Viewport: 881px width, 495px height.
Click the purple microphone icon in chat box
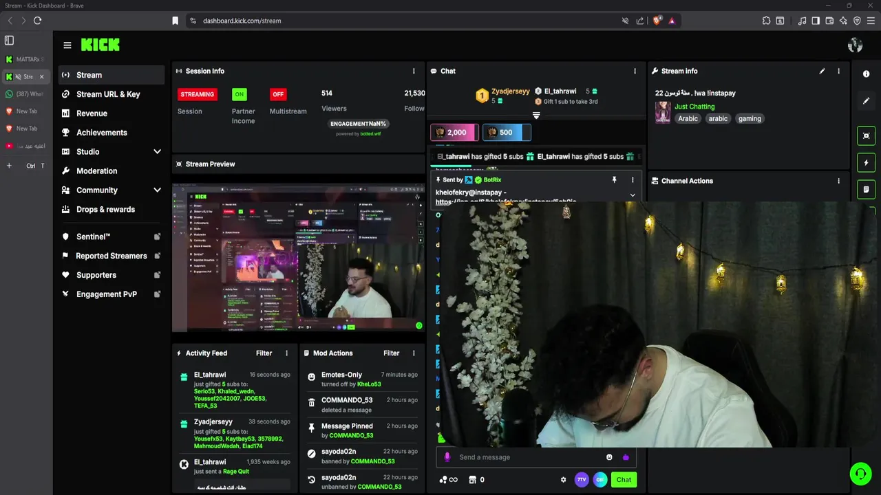point(447,457)
